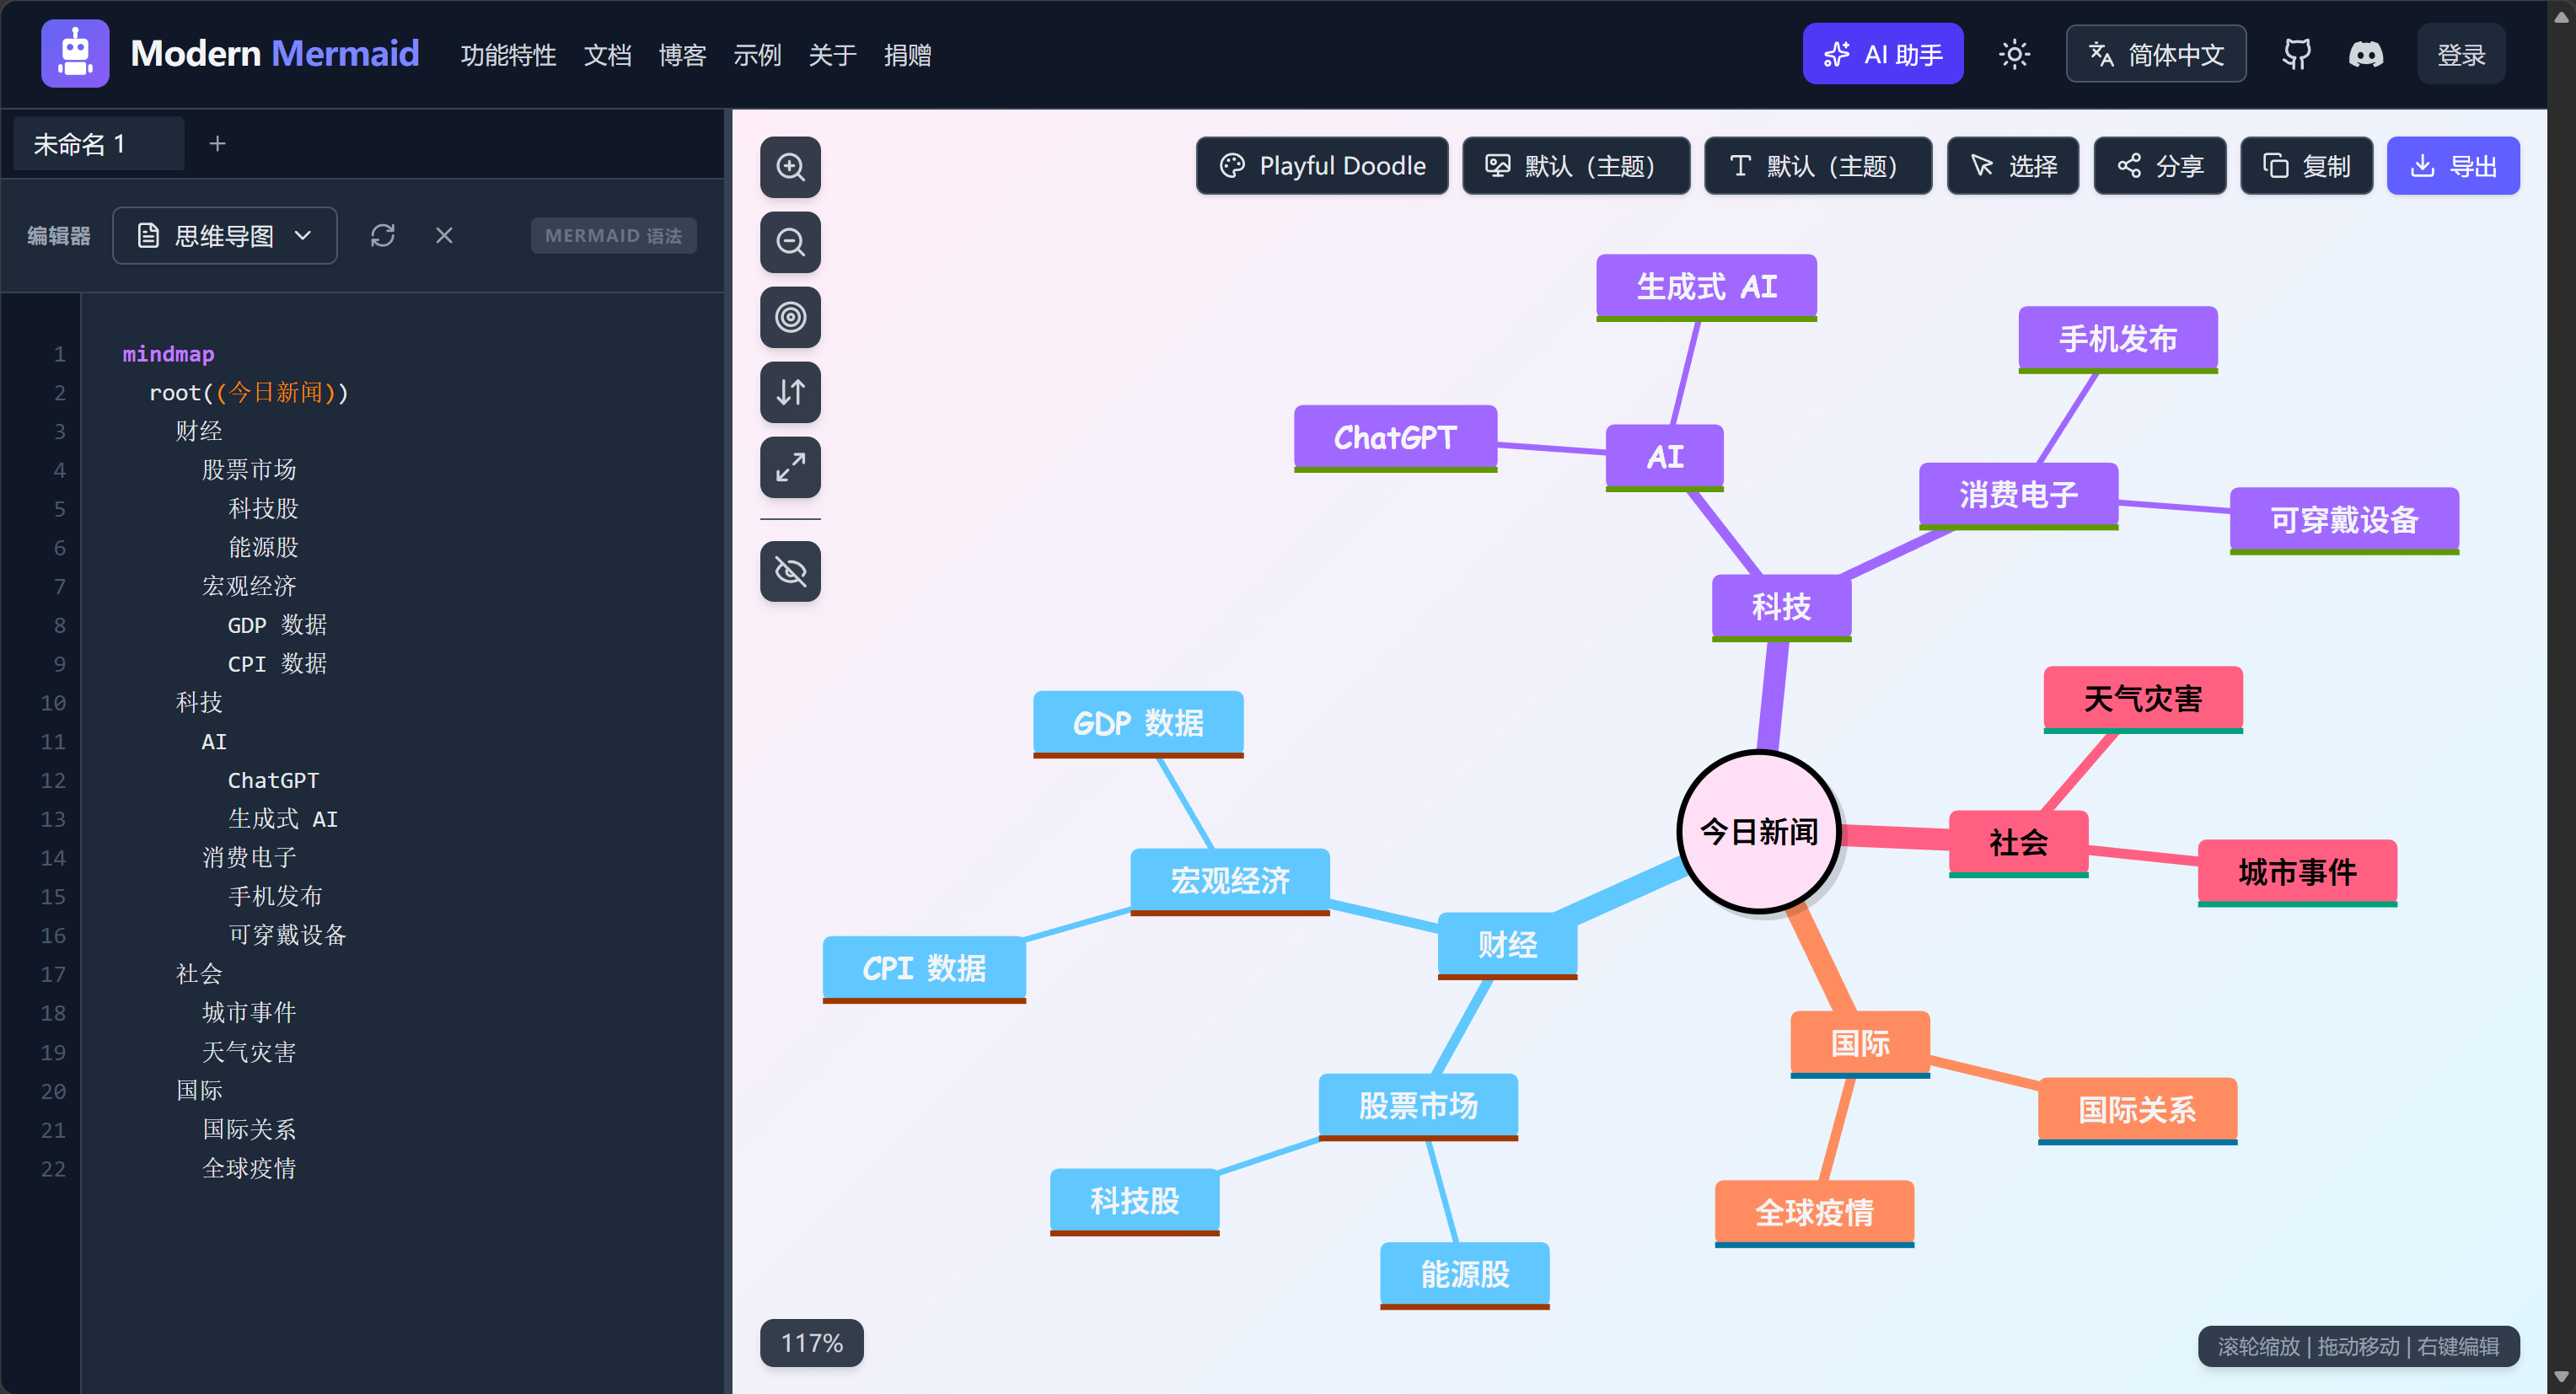Image resolution: width=2576 pixels, height=1394 pixels.
Task: Open the 默认 (主题) background dropdown
Action: [x=1576, y=166]
